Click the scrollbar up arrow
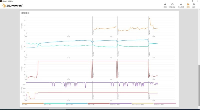 click(x=199, y=9)
